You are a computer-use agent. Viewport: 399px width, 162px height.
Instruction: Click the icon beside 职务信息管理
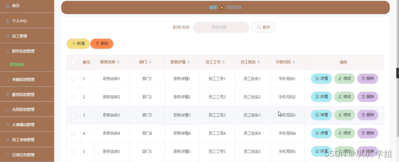8,51
